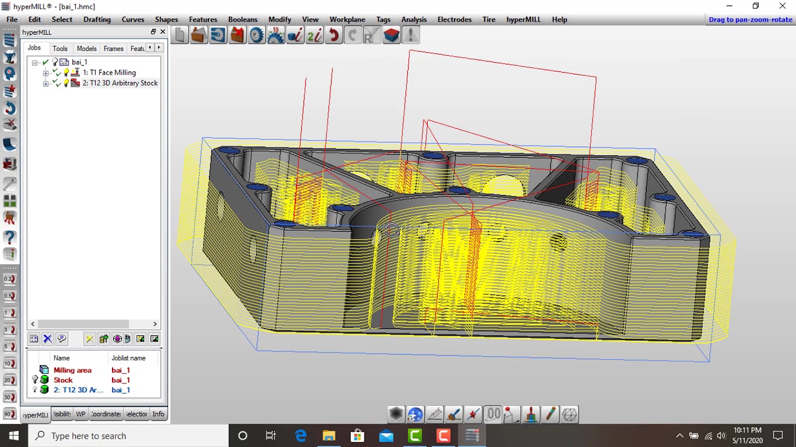Rotate view by 90 degrees button
Viewport: 796px width, 447px height.
(x=9, y=413)
